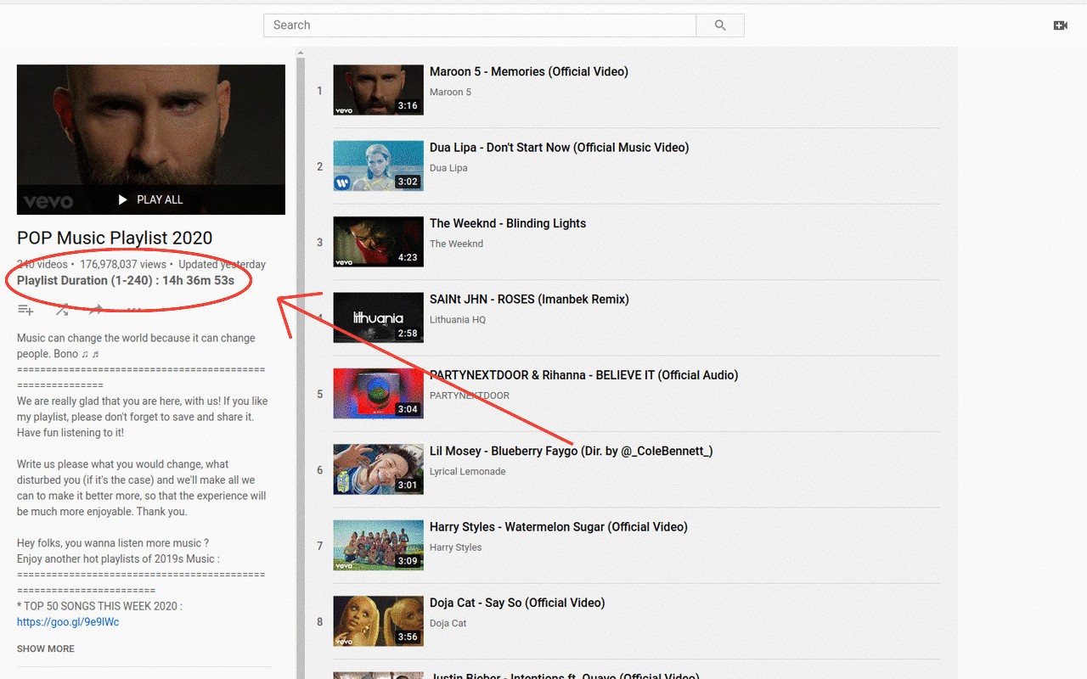Click the search magnifier button
The image size is (1087, 679).
pos(720,25)
